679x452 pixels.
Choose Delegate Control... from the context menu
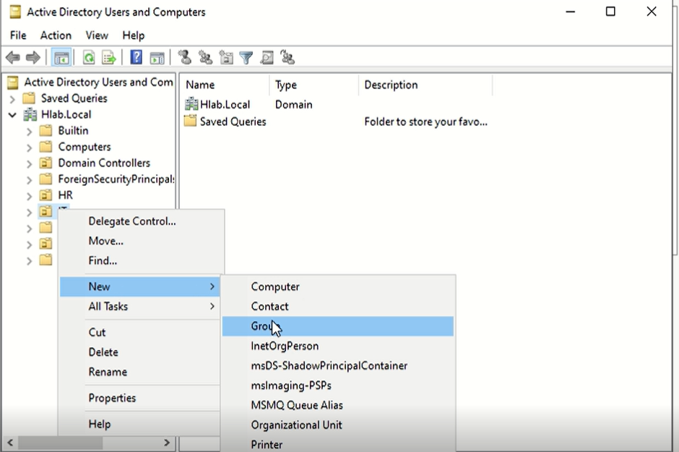141,221
